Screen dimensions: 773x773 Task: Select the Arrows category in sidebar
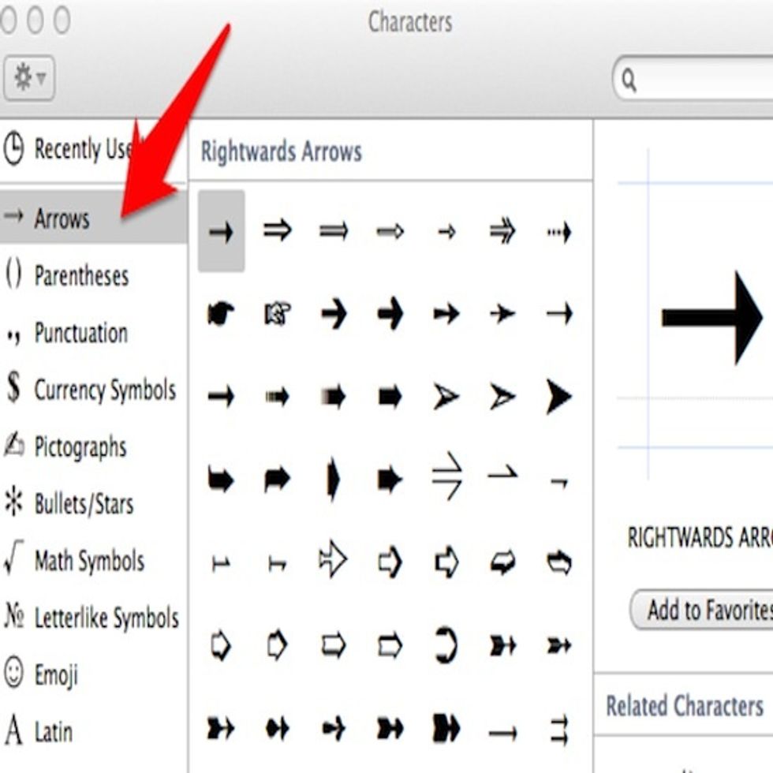[62, 218]
